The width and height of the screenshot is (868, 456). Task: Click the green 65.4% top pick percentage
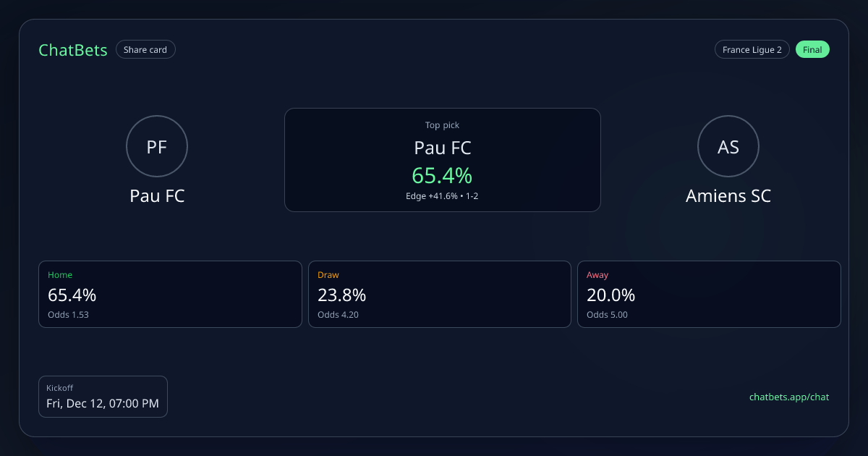442,175
